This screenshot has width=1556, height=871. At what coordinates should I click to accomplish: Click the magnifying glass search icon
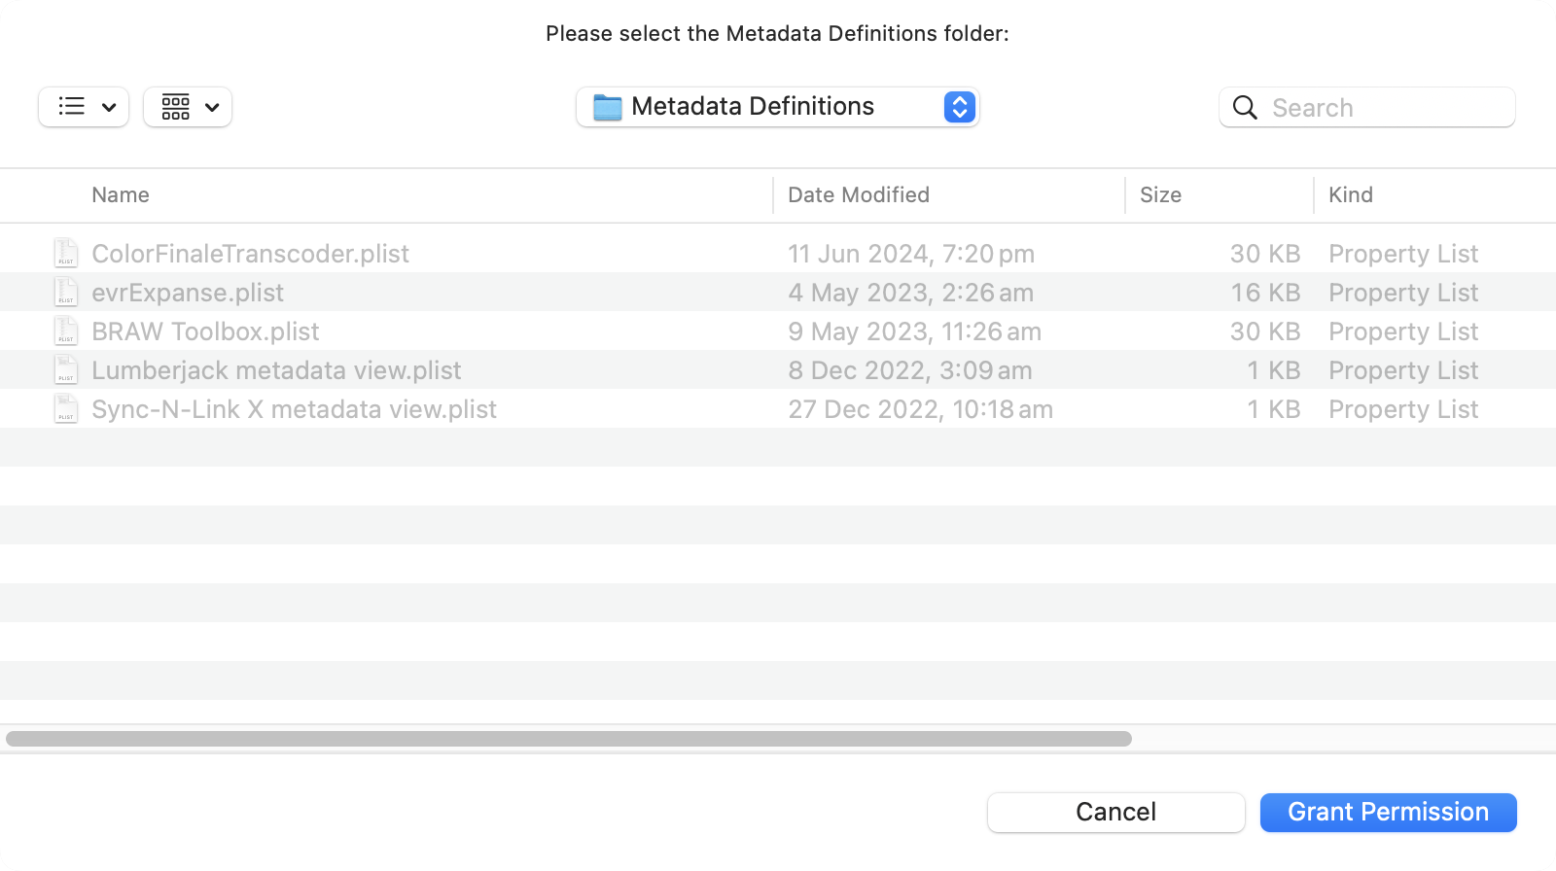click(x=1245, y=107)
